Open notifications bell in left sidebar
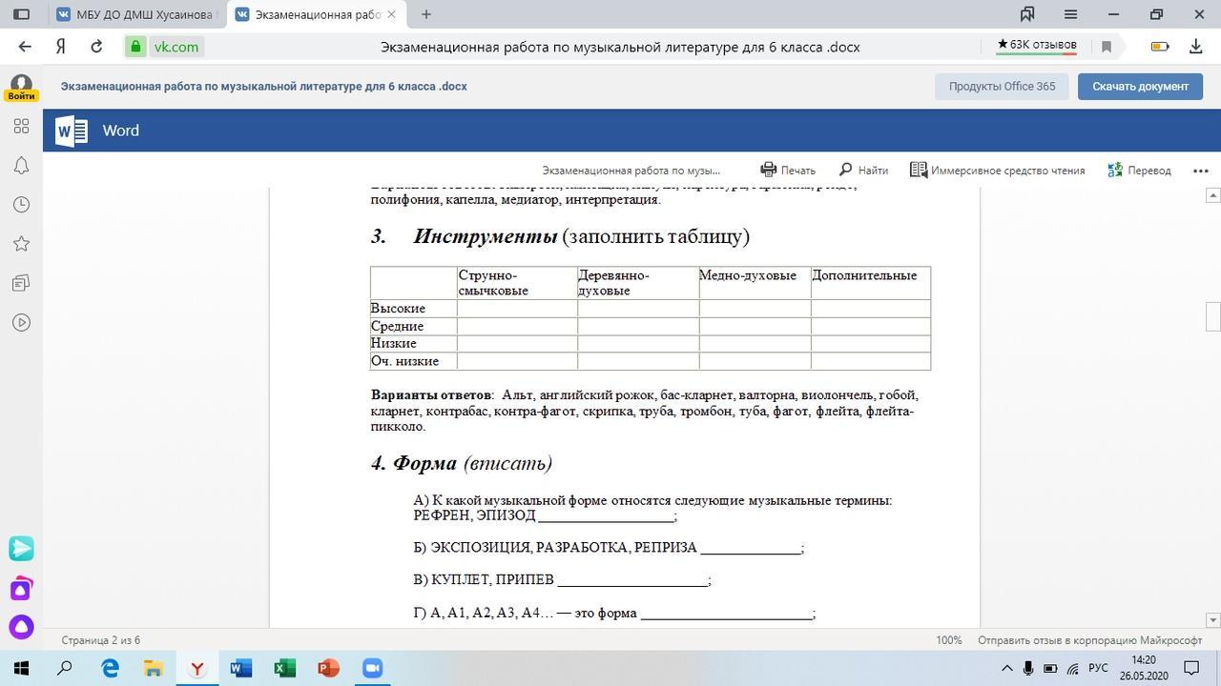Viewport: 1221px width, 686px height. click(21, 166)
